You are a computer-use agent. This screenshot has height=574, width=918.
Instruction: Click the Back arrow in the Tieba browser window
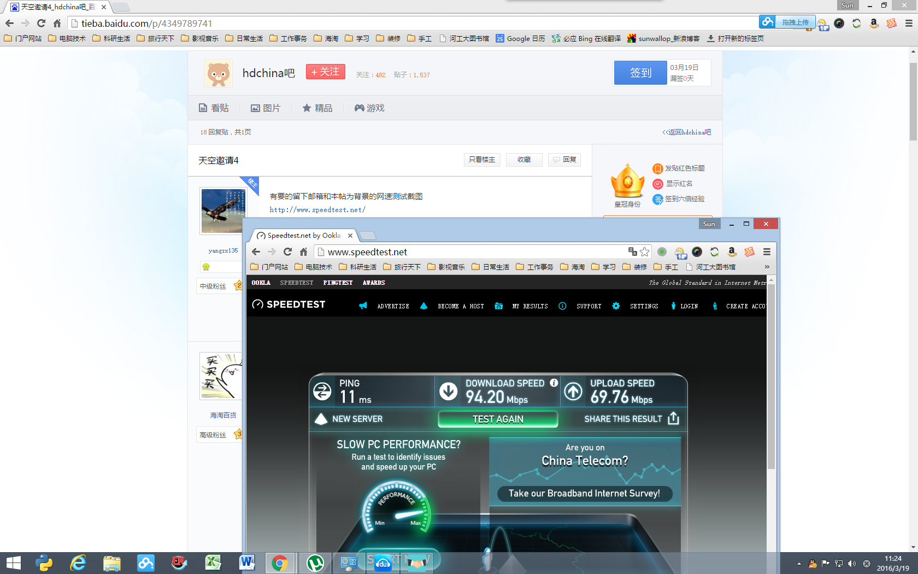[x=9, y=23]
